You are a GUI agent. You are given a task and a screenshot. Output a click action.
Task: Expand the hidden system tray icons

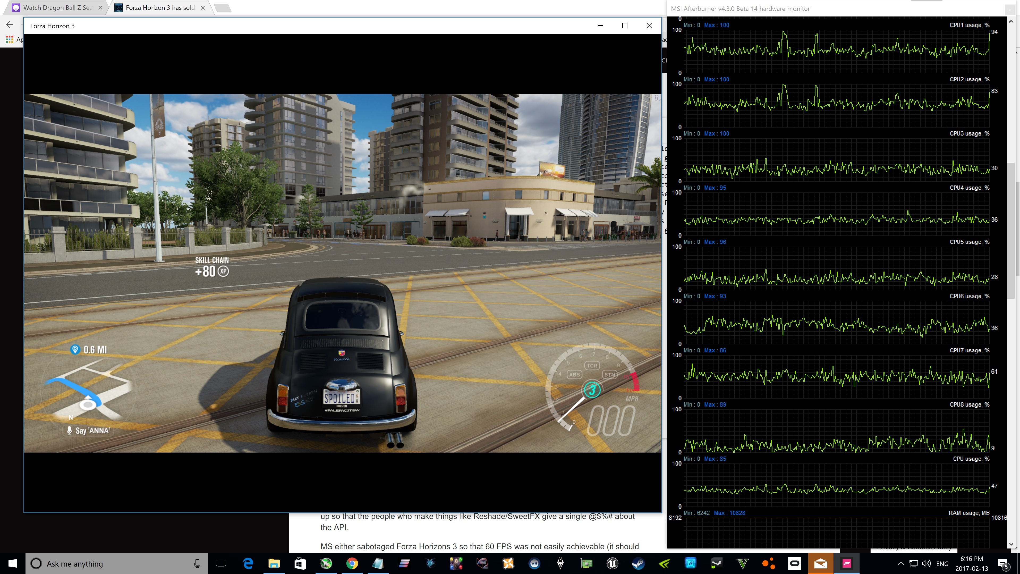(x=900, y=563)
